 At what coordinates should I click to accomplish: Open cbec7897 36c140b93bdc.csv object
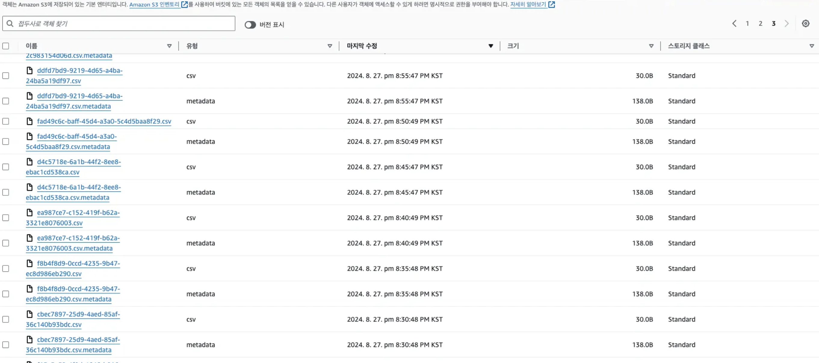(x=73, y=319)
